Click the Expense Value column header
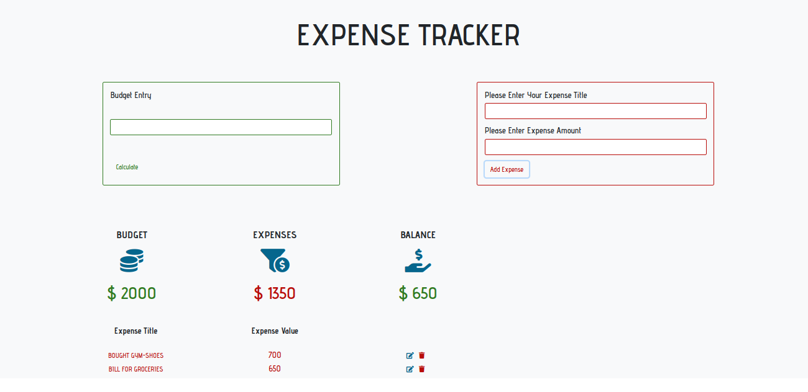 (x=275, y=331)
